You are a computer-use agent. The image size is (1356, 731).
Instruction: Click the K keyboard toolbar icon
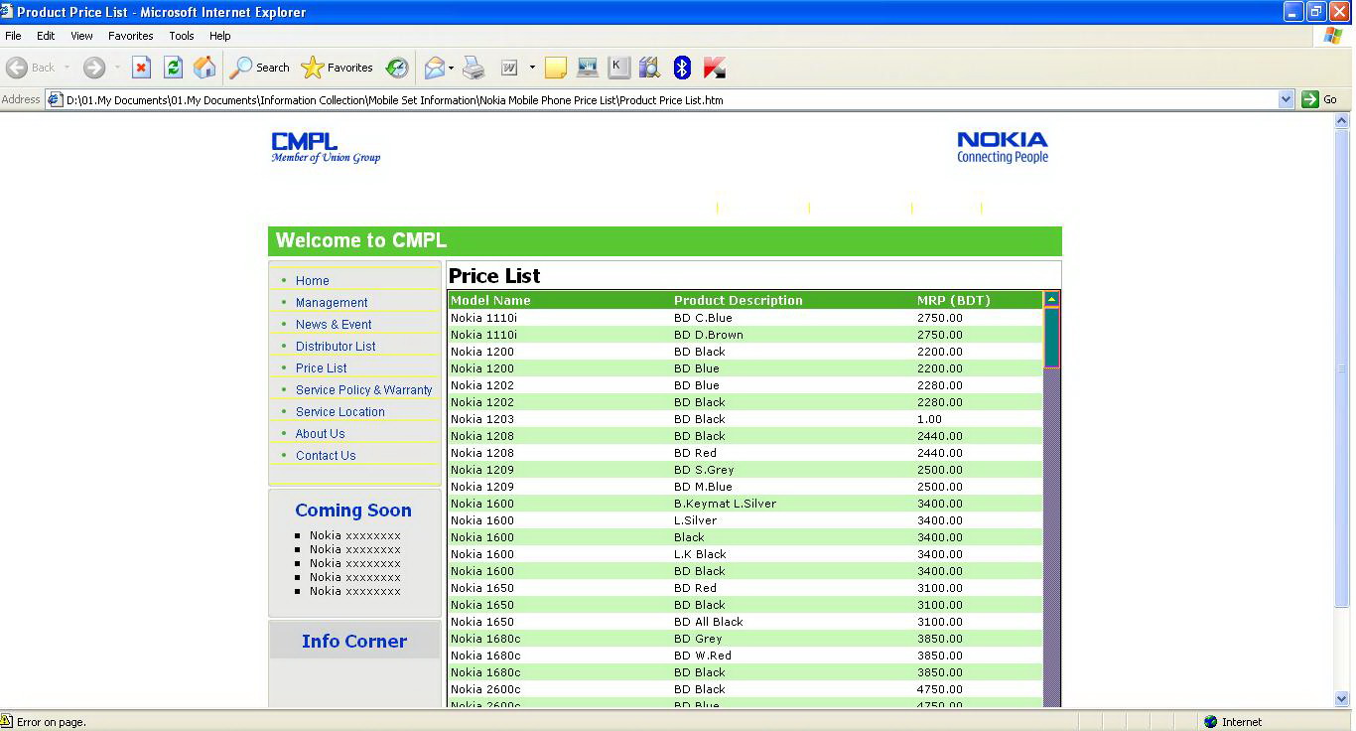pos(618,68)
